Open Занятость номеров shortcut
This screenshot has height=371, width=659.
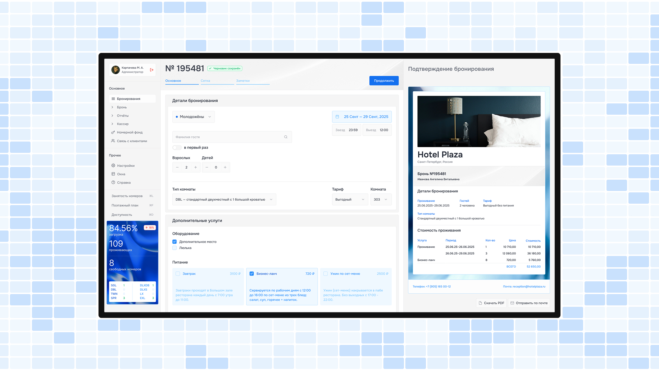pos(132,196)
